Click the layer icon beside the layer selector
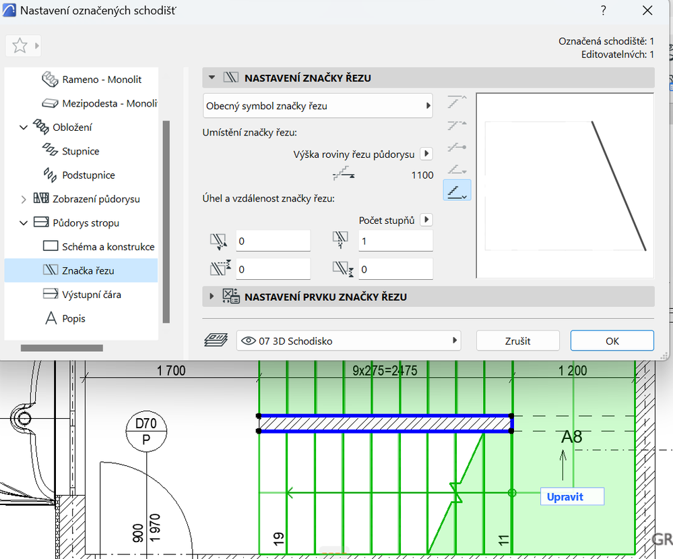This screenshot has width=673, height=559. pos(217,339)
